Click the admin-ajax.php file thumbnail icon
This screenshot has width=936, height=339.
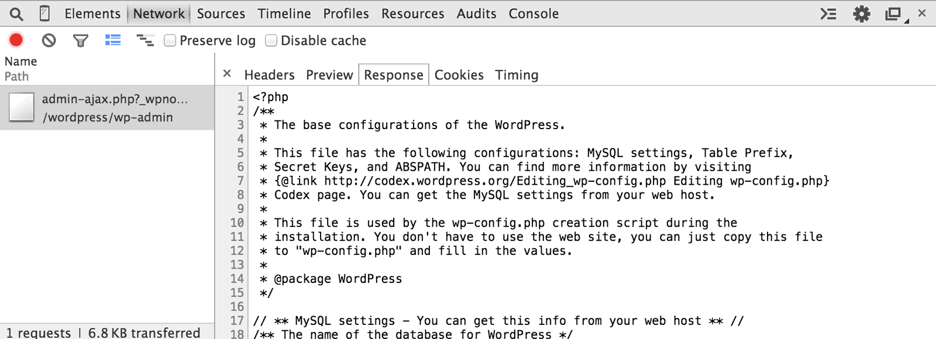point(22,108)
